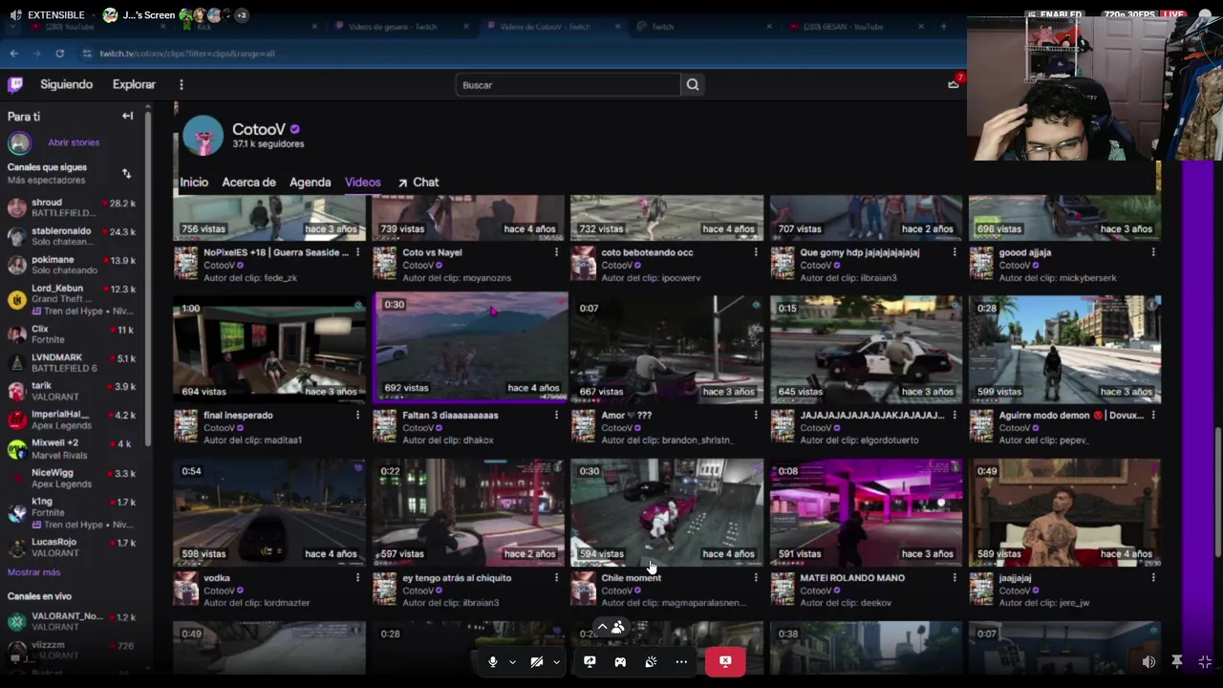Viewport: 1223px width, 688px height.
Task: Focus the Buscar search field
Action: pyautogui.click(x=568, y=85)
